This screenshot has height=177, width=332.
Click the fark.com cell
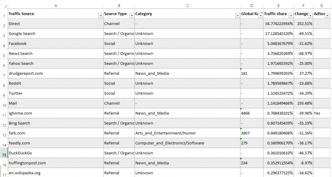[x=56, y=133]
